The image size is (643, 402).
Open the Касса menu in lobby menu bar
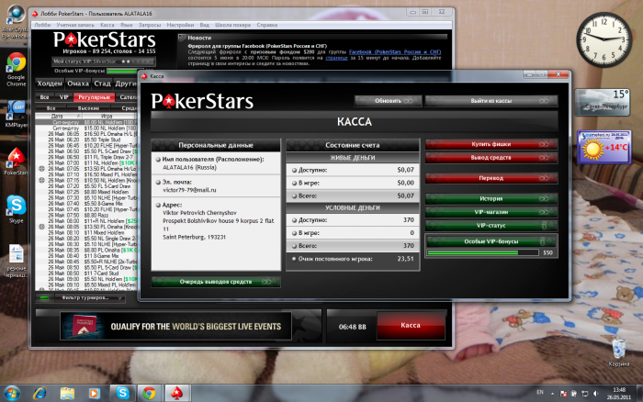107,25
